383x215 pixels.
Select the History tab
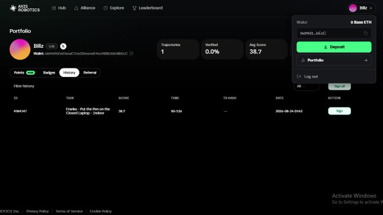69,73
